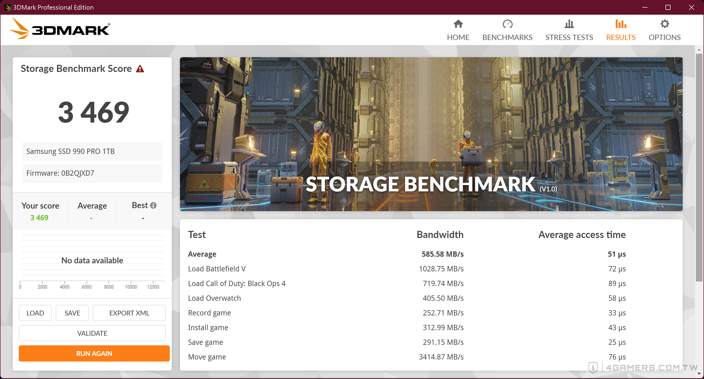The width and height of the screenshot is (704, 379).
Task: Minimize the 3DMark window
Action: (x=645, y=7)
